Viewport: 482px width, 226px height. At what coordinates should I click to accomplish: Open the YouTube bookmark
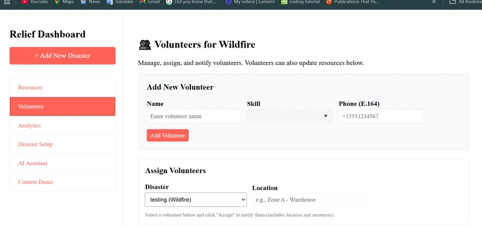[x=35, y=2]
